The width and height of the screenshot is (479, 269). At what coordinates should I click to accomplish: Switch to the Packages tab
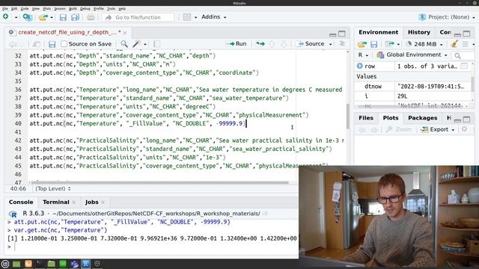(422, 118)
